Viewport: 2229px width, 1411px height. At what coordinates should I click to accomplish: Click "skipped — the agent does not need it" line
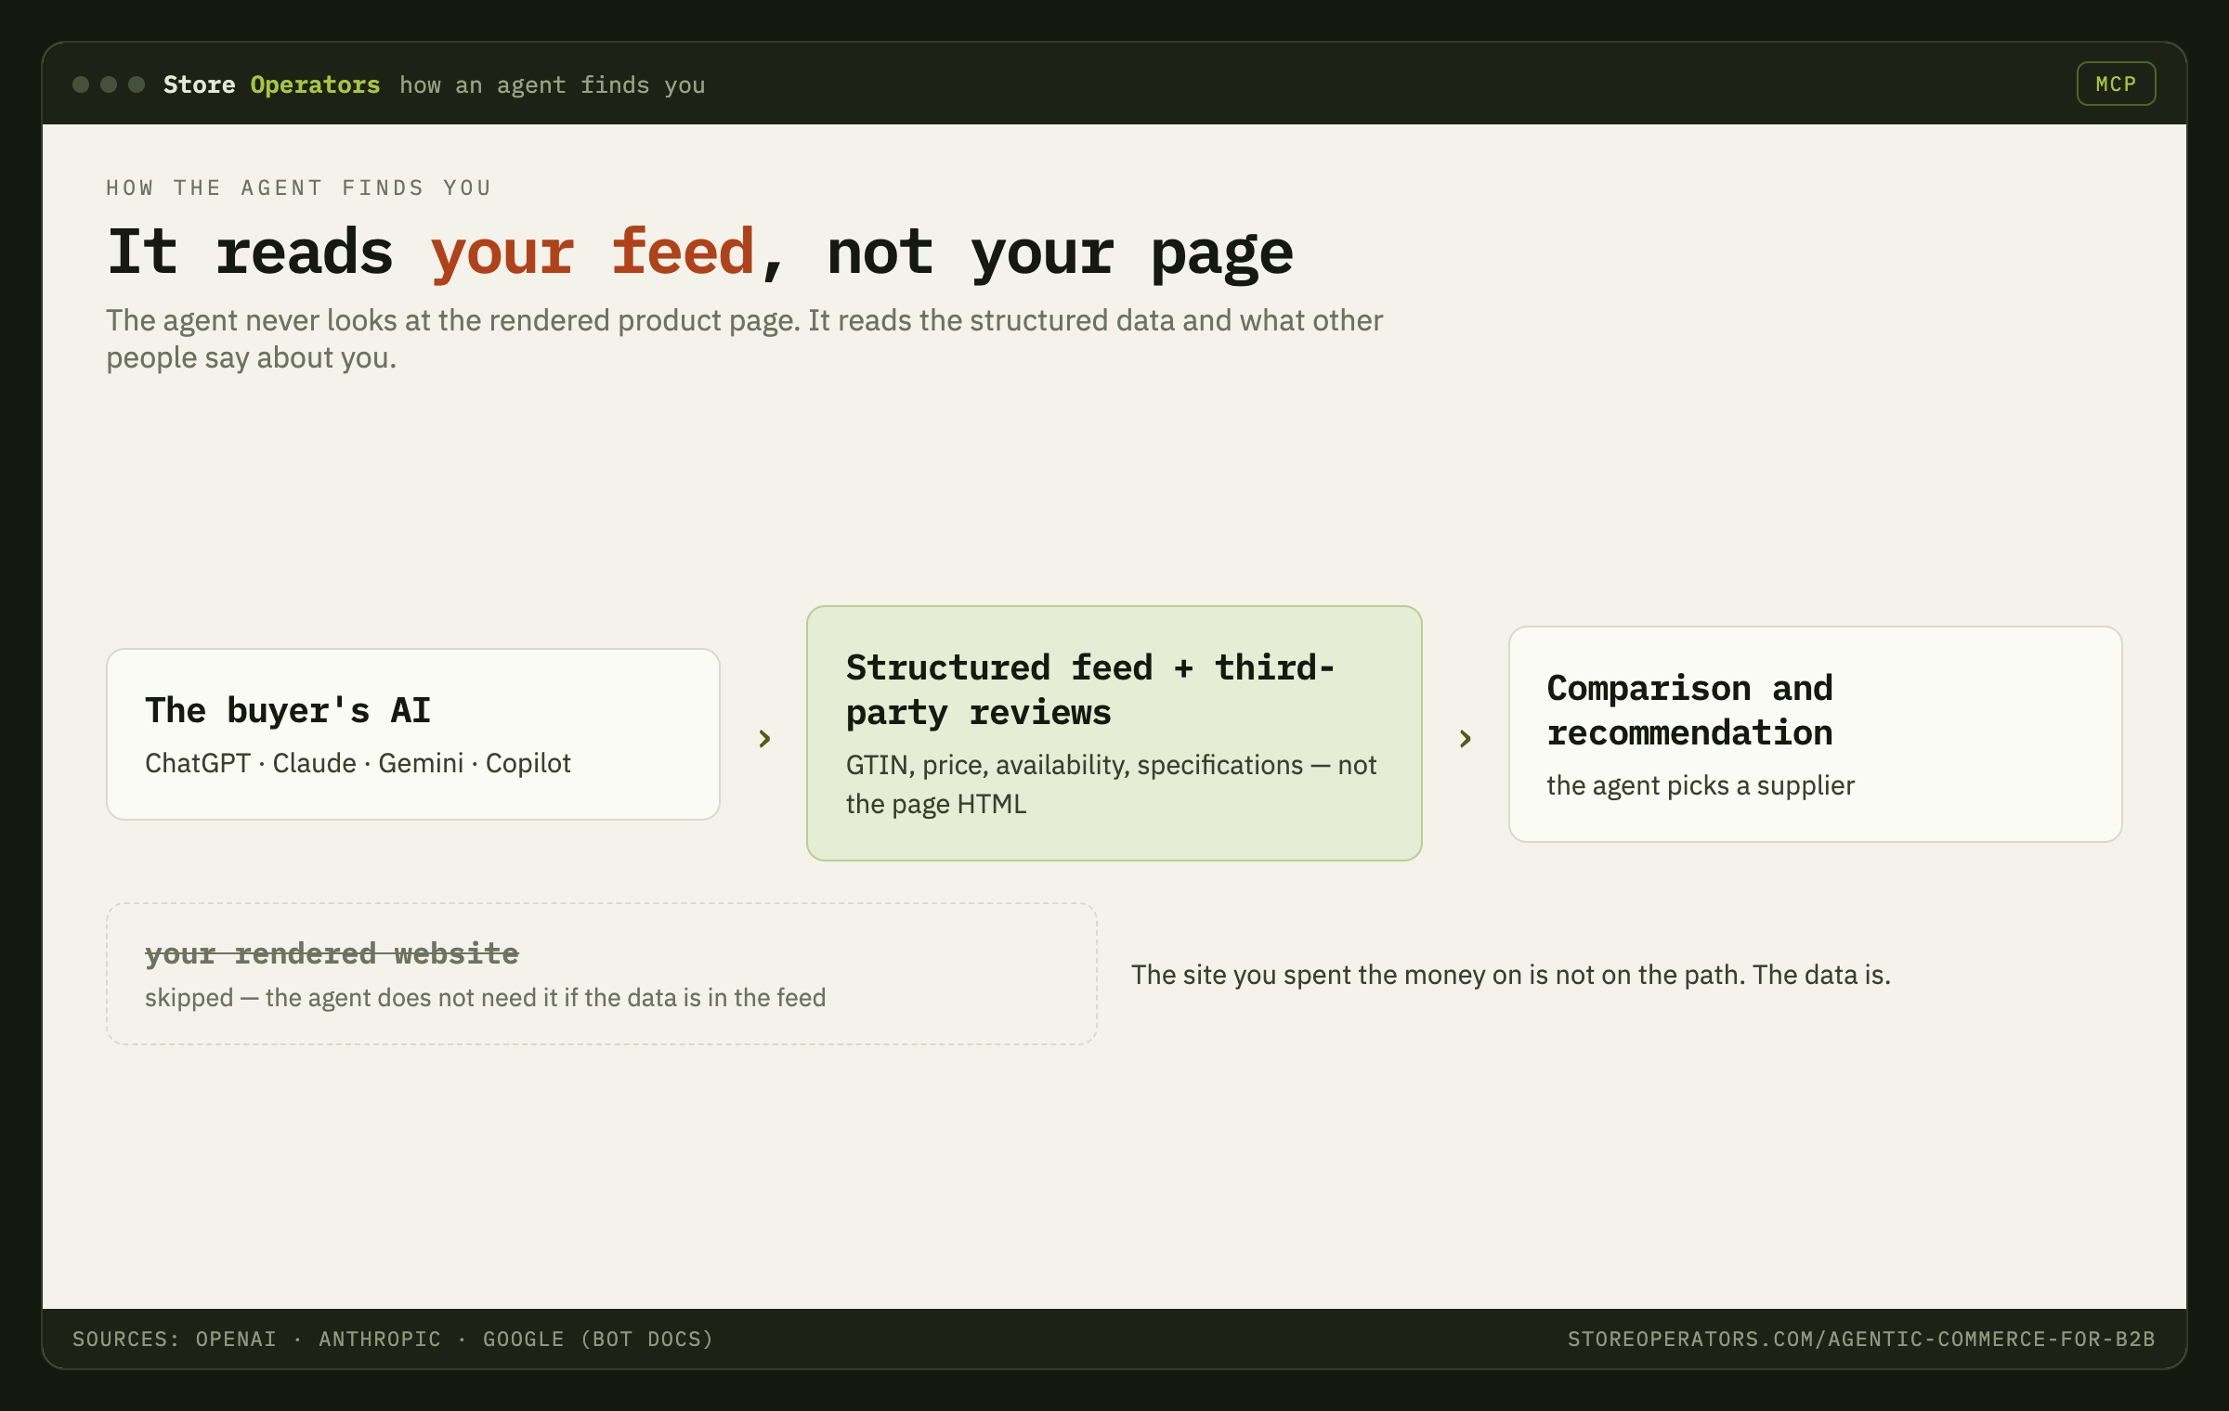click(485, 998)
